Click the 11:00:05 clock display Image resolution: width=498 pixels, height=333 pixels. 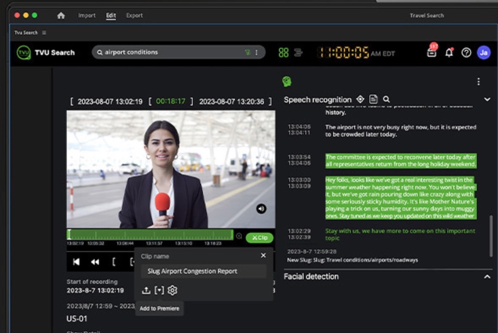[343, 53]
